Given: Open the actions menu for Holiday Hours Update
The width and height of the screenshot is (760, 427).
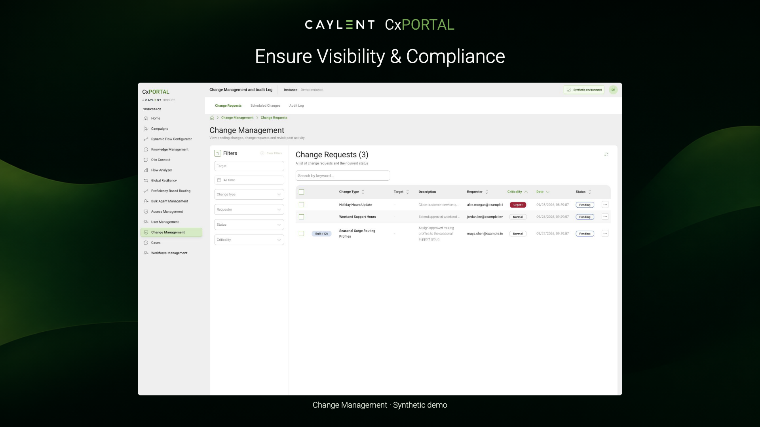Looking at the screenshot, I should point(605,205).
